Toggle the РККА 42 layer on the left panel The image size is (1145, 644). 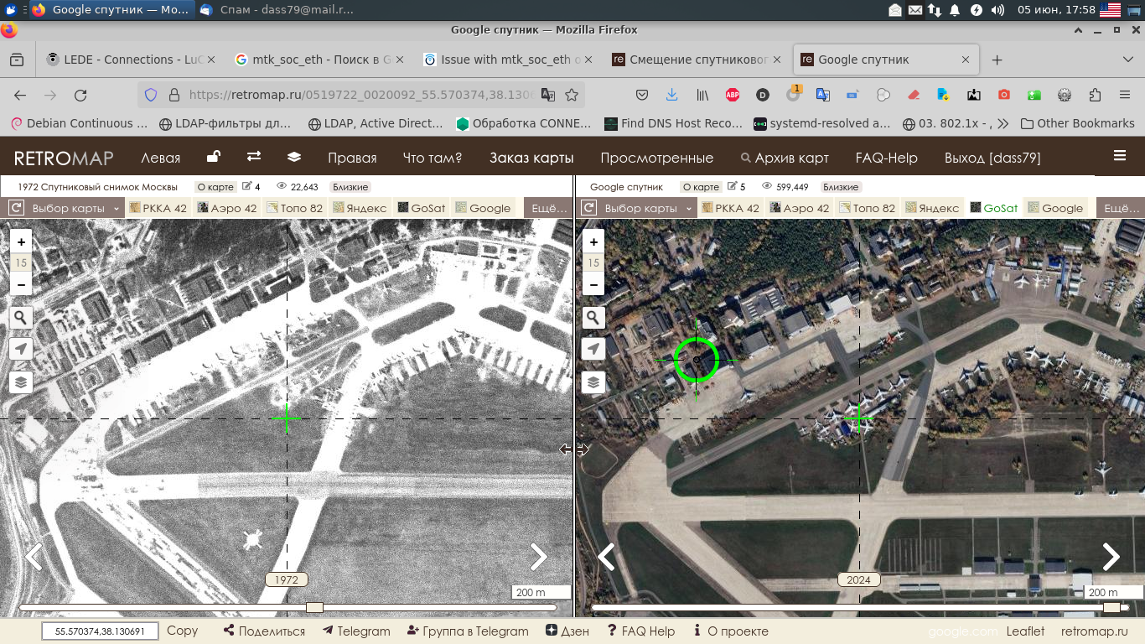click(x=158, y=207)
